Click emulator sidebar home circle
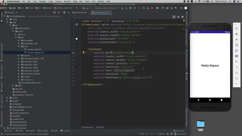 pyautogui.click(x=236, y=73)
